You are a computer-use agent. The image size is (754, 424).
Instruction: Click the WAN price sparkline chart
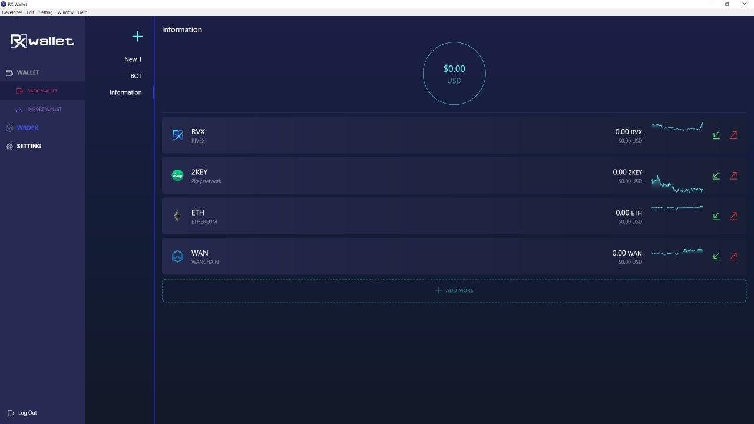point(677,252)
